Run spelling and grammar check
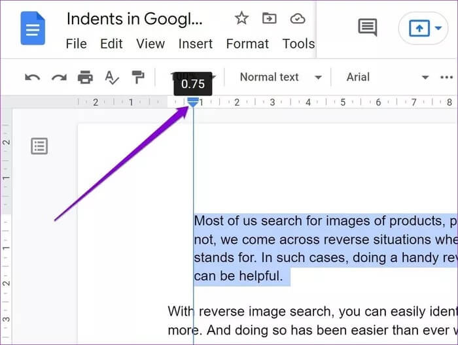 (x=112, y=78)
